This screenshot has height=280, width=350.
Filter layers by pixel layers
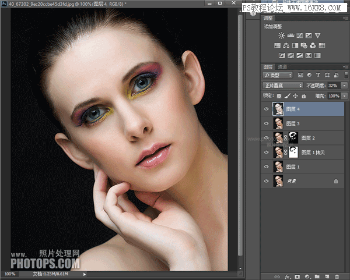pos(300,75)
